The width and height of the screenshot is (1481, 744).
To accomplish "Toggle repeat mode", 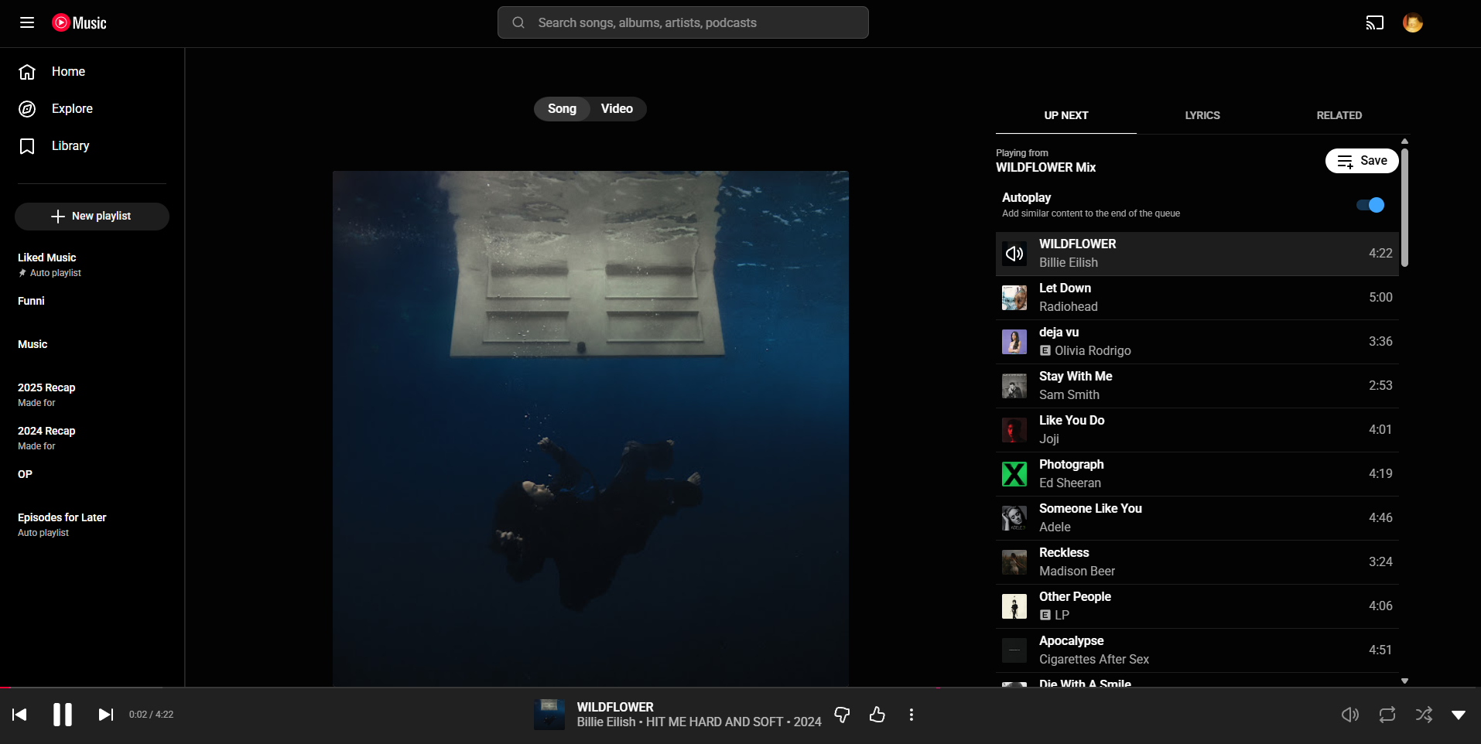I will (x=1387, y=715).
